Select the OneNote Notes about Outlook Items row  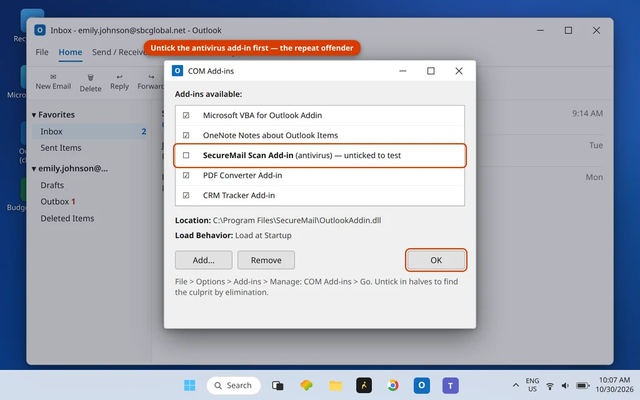point(320,136)
